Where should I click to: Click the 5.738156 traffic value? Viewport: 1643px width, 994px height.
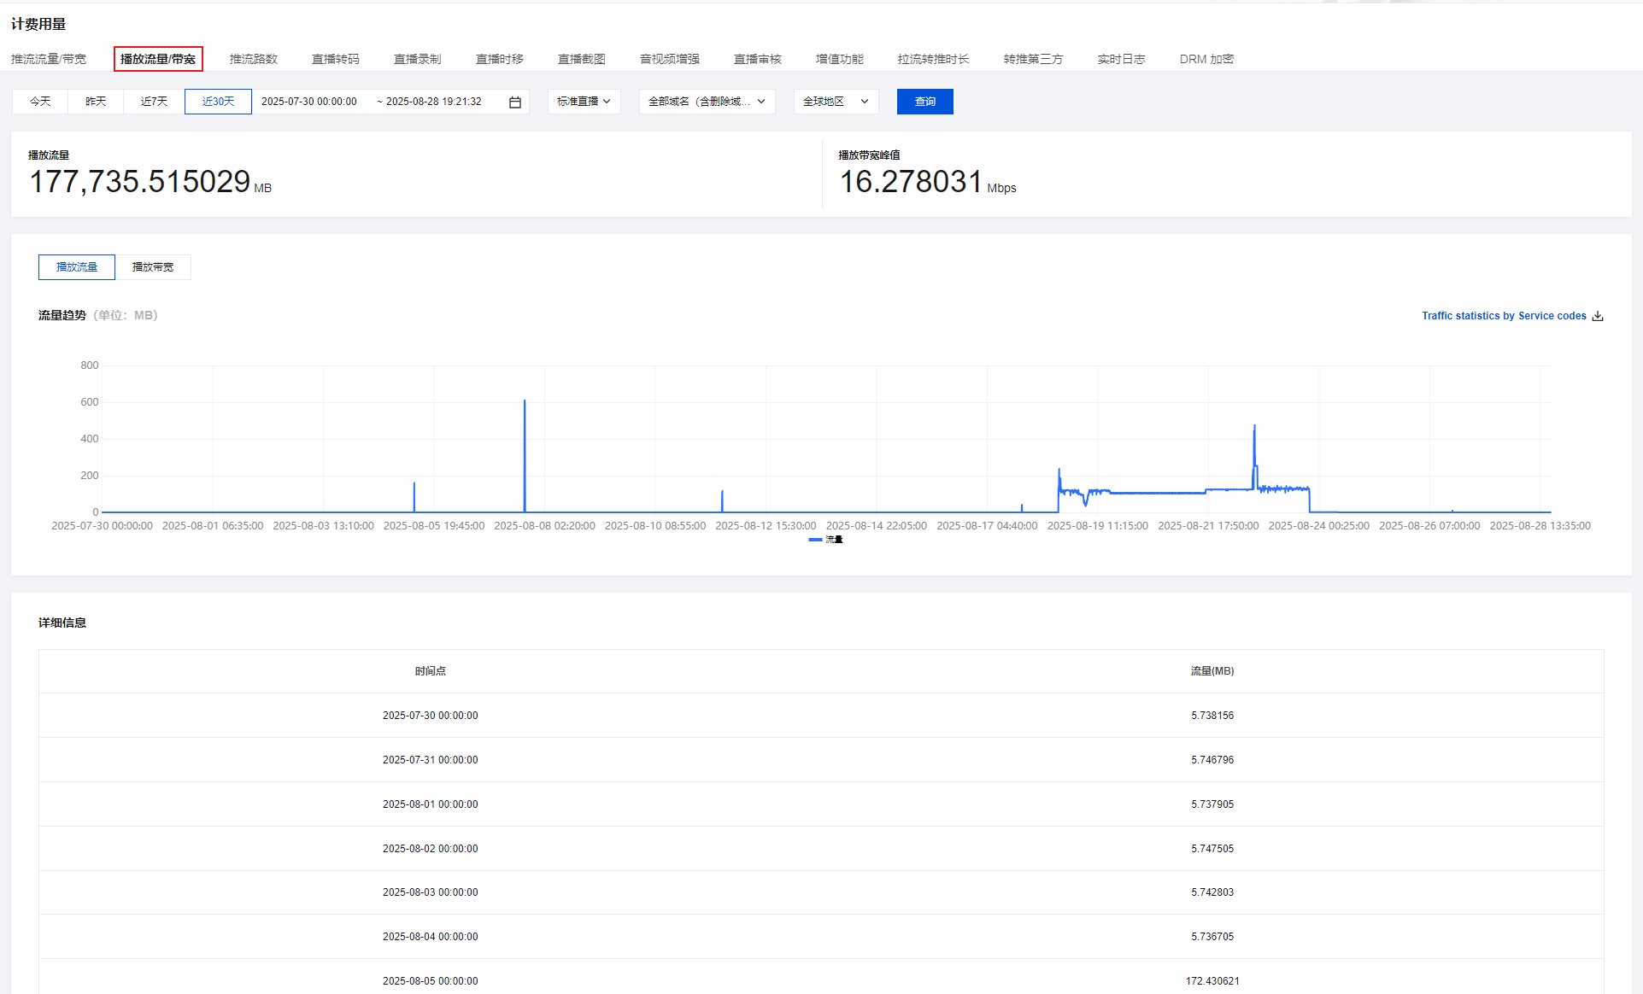point(1212,716)
